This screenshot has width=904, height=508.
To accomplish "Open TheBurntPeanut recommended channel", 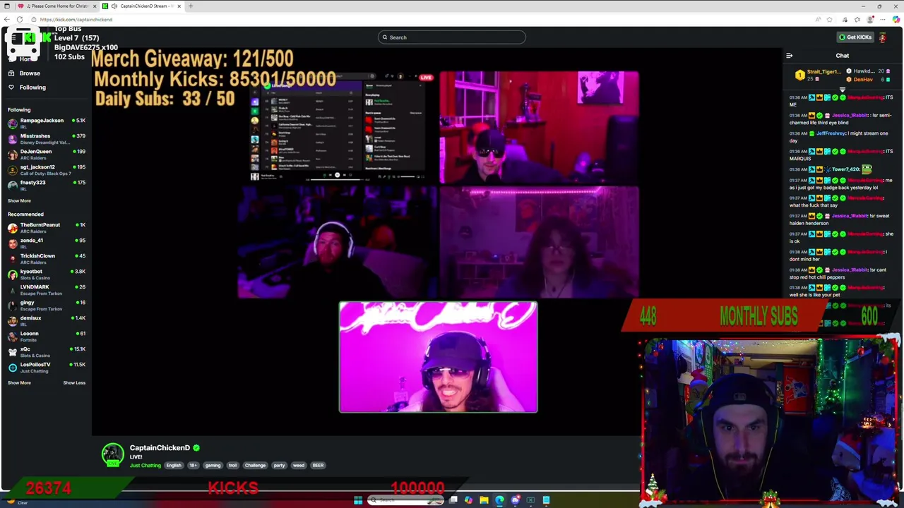I will (46, 228).
